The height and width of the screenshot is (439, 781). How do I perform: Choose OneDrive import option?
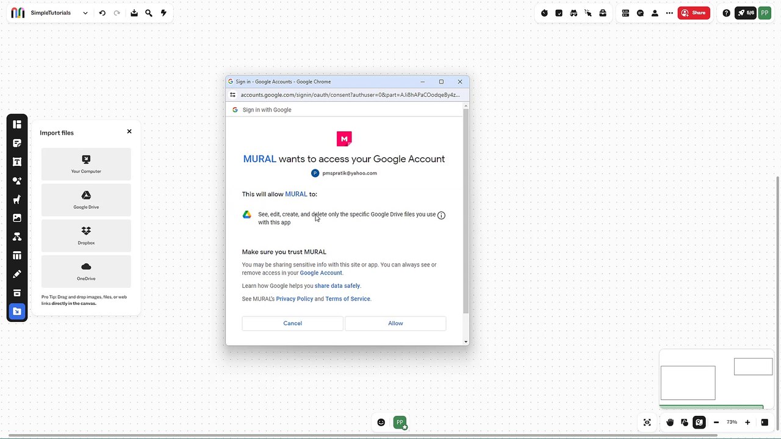[86, 271]
